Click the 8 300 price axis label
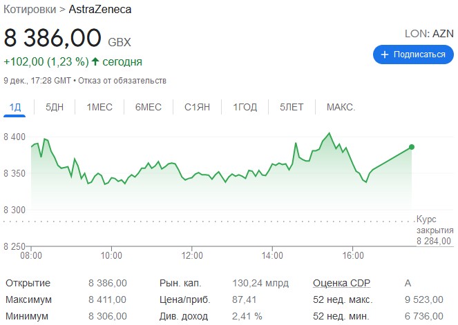 tap(15, 210)
